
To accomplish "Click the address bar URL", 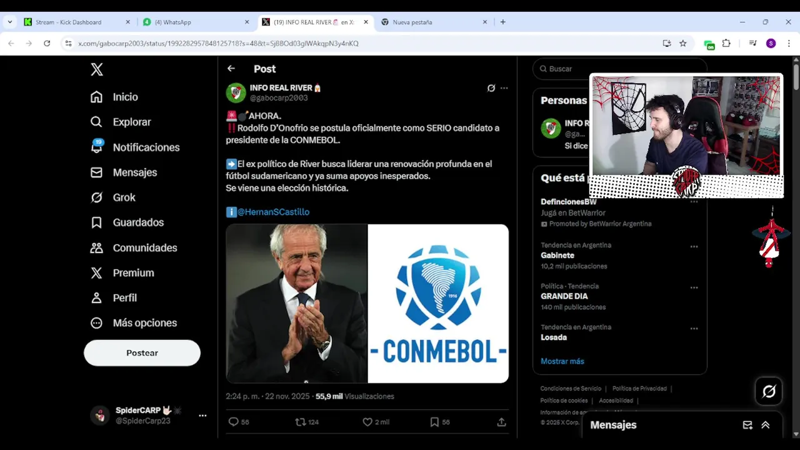I will click(218, 43).
